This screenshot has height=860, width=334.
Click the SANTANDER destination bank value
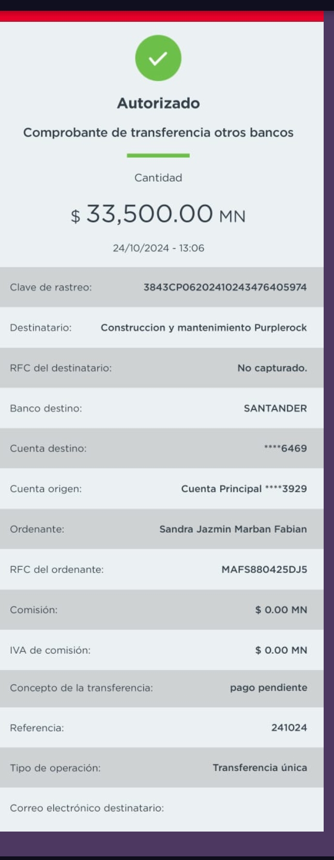point(275,408)
